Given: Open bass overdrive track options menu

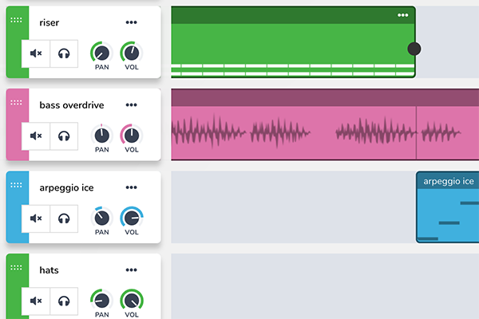Looking at the screenshot, I should point(132,105).
